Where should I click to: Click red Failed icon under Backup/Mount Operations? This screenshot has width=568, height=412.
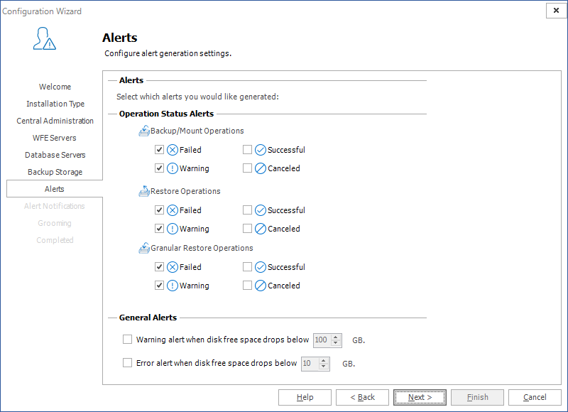click(x=173, y=150)
